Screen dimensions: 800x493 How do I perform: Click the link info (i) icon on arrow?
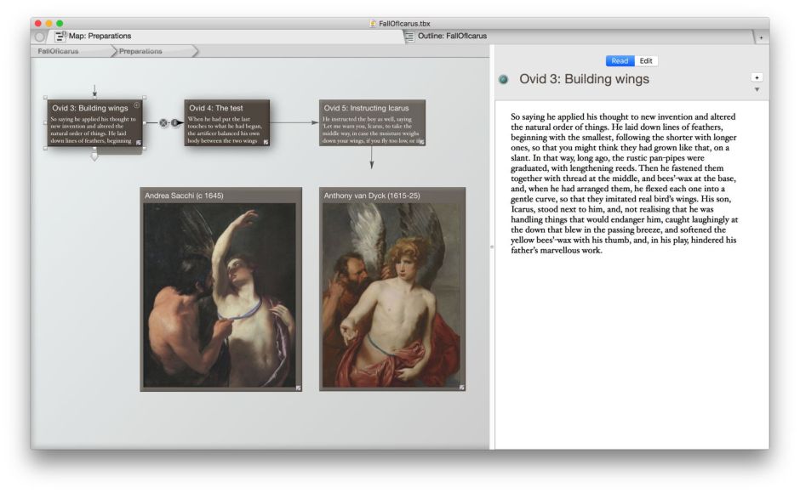coord(175,123)
